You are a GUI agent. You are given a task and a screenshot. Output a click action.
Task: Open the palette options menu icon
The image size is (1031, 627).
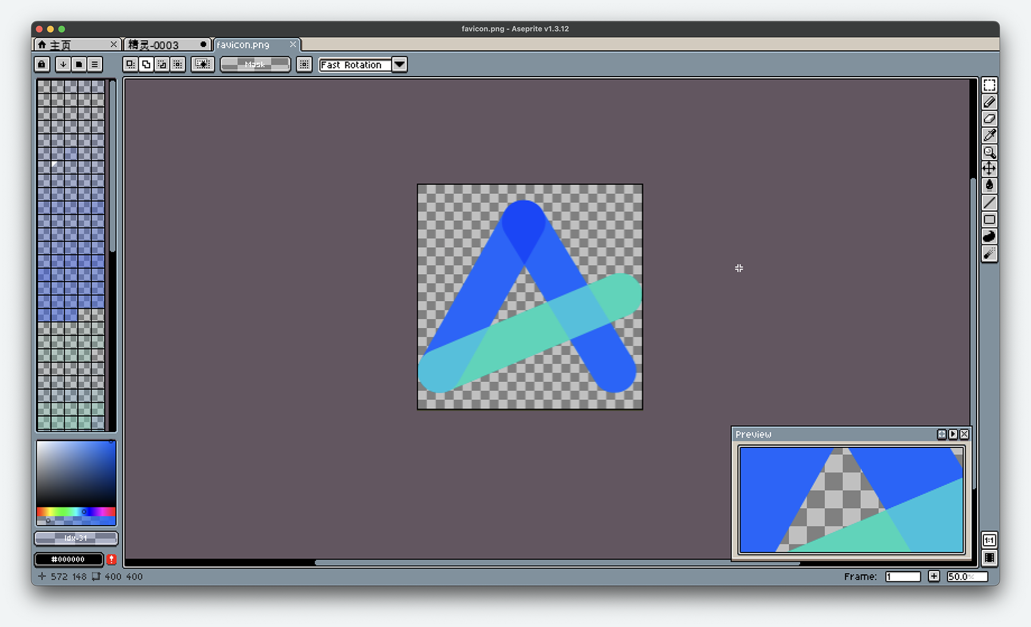tap(95, 64)
